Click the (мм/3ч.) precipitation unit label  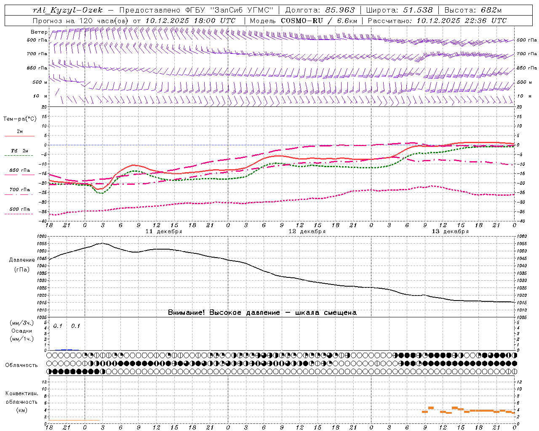(22, 323)
